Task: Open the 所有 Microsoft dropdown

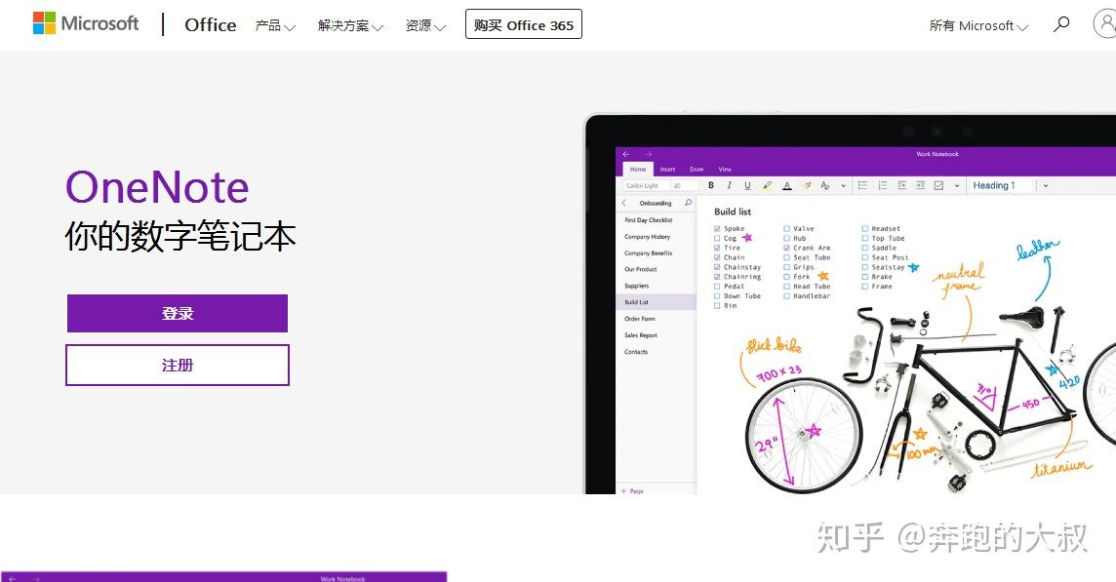Action: coord(976,26)
